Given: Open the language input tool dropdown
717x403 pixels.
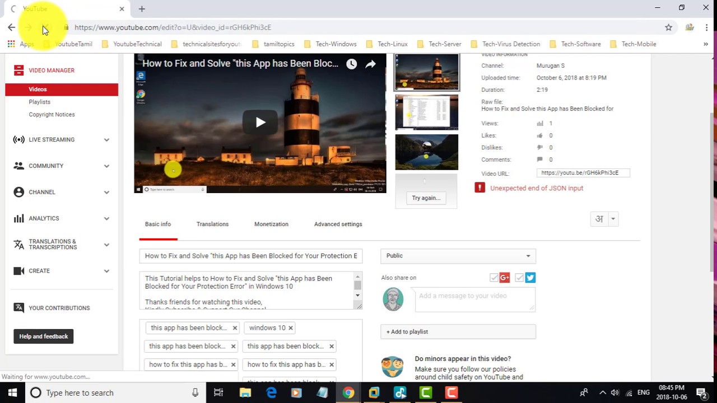Looking at the screenshot, I should click(x=613, y=219).
